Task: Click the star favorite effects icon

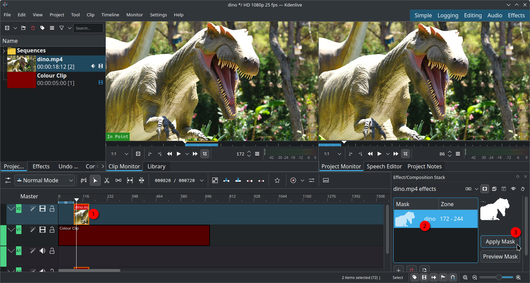Action: point(277,180)
